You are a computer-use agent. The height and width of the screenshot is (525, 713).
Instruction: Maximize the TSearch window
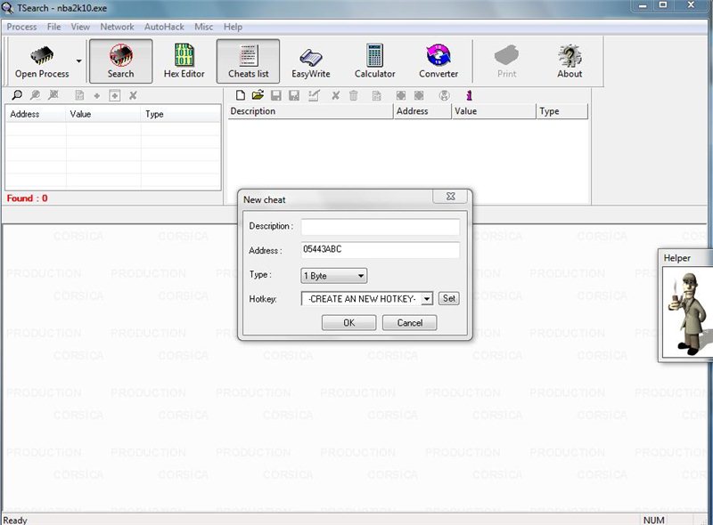click(663, 5)
